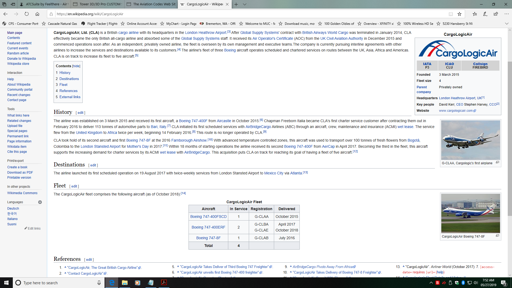Refresh the current page

click(27, 14)
